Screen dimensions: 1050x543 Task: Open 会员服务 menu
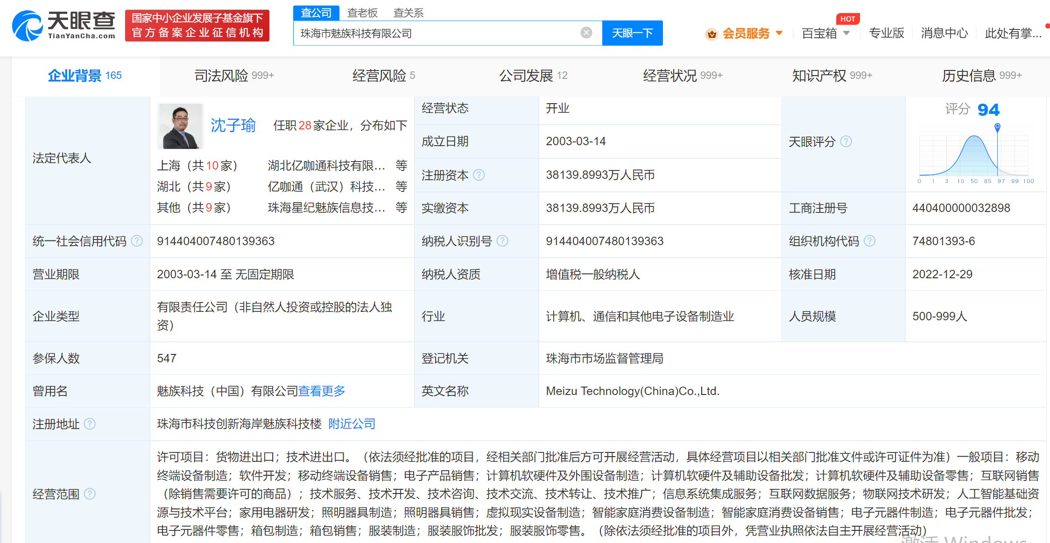tap(746, 34)
